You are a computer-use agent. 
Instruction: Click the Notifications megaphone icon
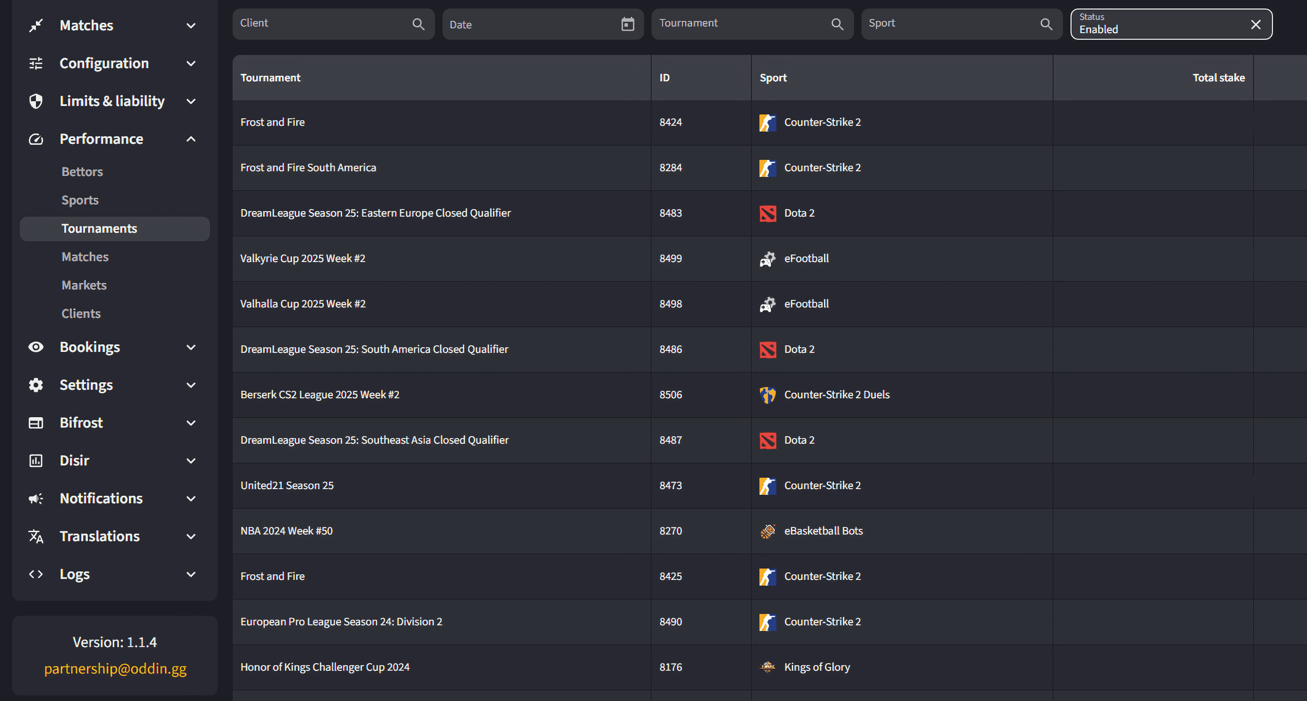coord(35,499)
